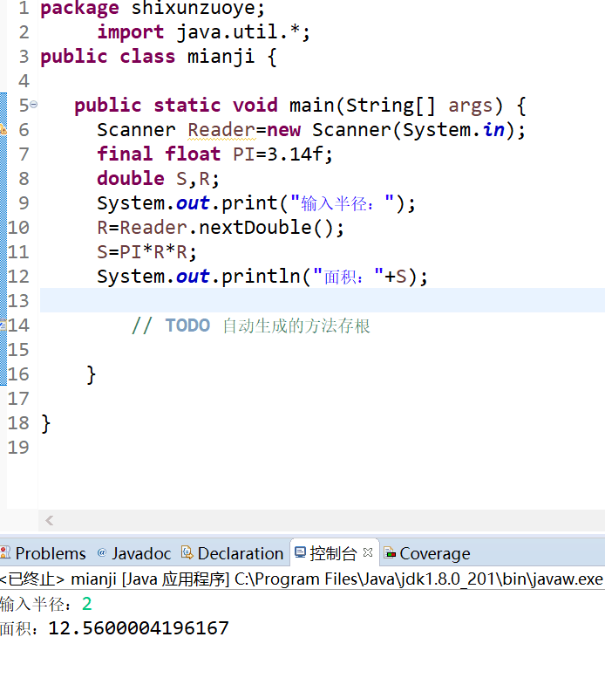Click the console output 12.5600004196167
This screenshot has height=685, width=605.
coord(139,628)
